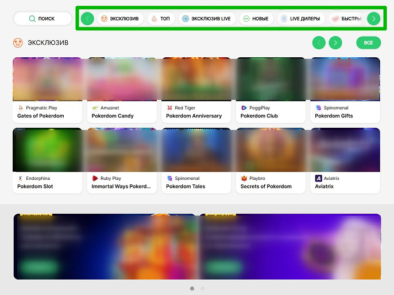Open the Secrets of Pokerdom game title
The height and width of the screenshot is (295, 394).
(x=266, y=186)
